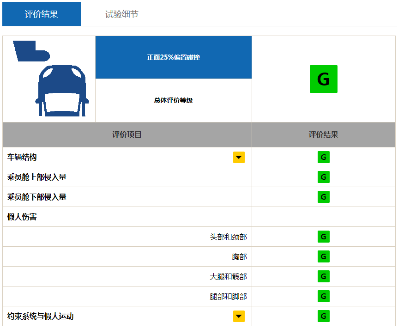Click the G rating for 约束系统与假人运动
The height and width of the screenshot is (329, 398).
[323, 316]
